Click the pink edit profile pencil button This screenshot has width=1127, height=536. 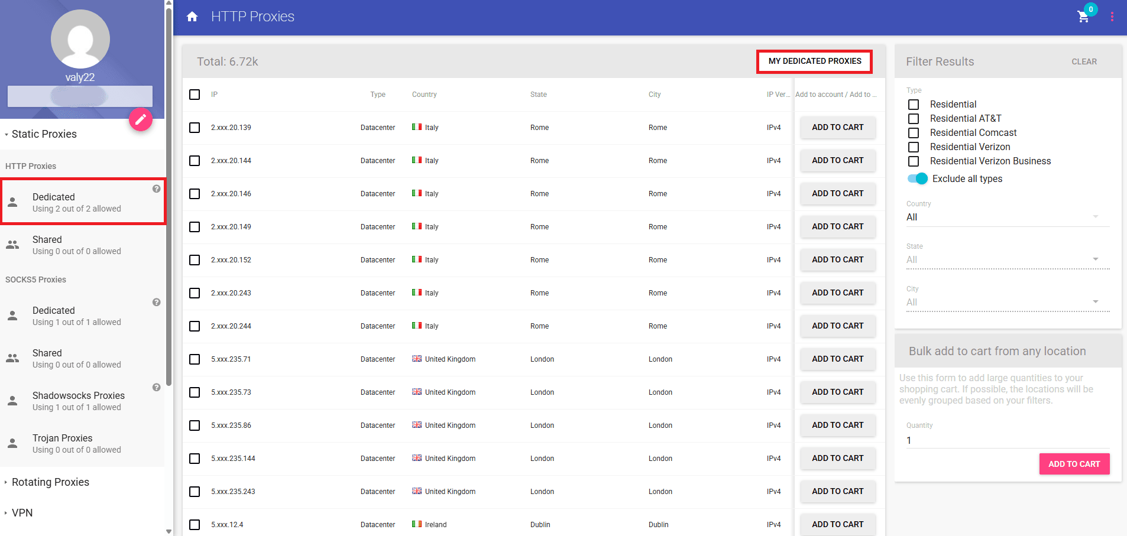coord(141,120)
